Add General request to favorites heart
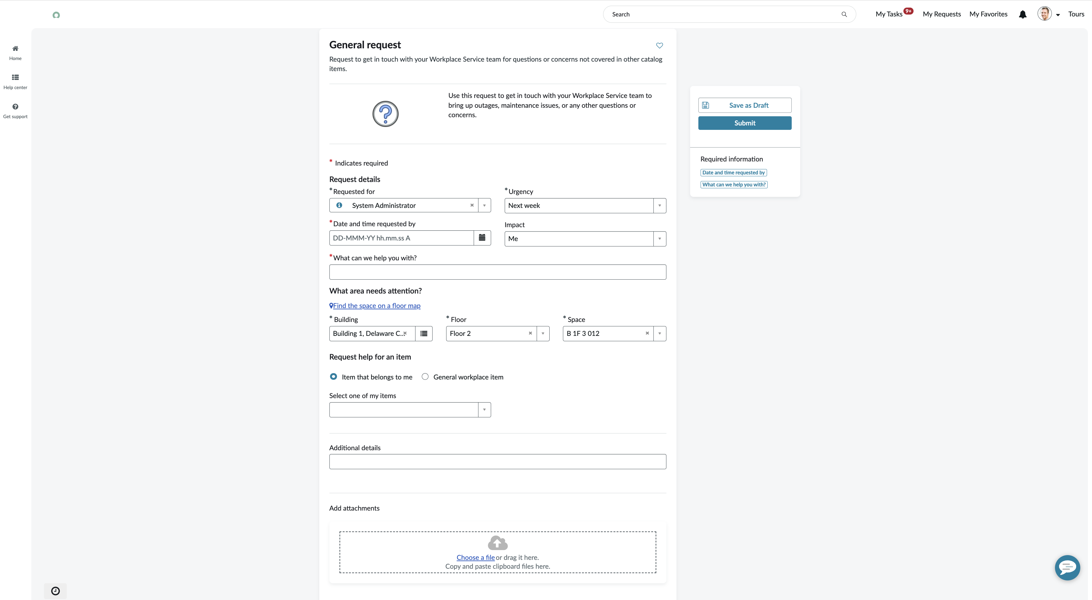 (660, 45)
